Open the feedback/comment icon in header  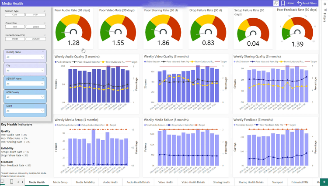click(276, 3)
